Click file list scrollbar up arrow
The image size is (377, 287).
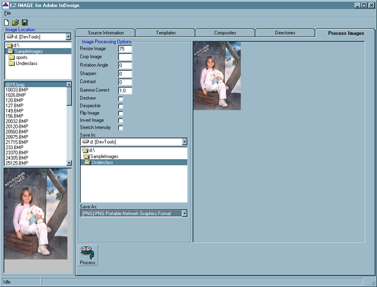coord(69,84)
